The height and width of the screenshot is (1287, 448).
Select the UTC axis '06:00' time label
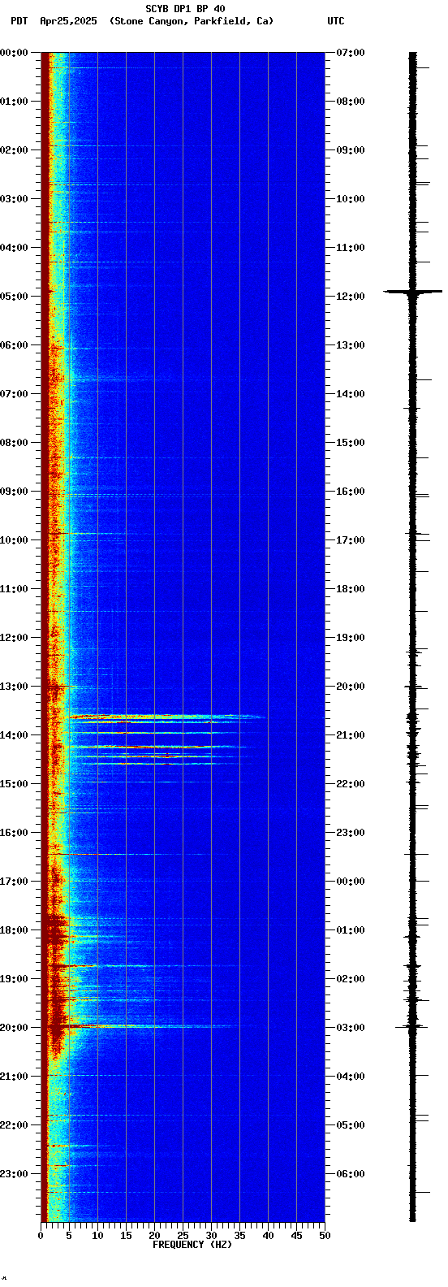point(351,1174)
